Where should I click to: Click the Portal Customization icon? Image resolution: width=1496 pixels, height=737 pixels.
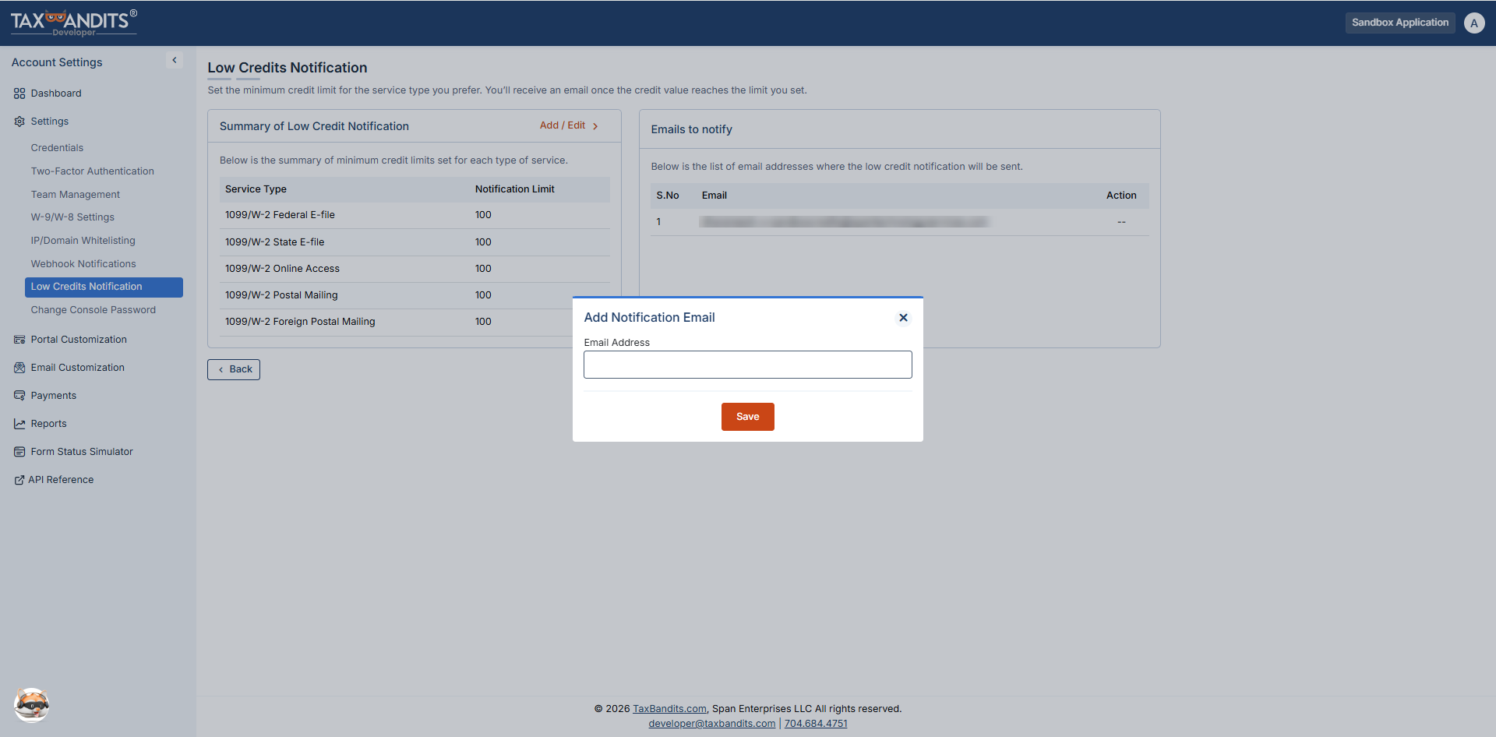click(x=19, y=340)
